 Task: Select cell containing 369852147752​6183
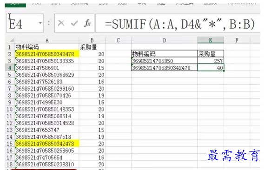point(47,82)
